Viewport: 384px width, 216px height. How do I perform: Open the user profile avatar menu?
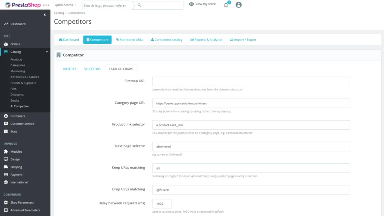tap(238, 4)
